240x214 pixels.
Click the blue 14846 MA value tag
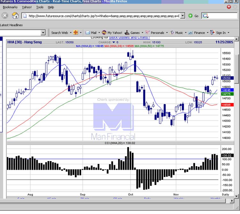tap(228, 90)
